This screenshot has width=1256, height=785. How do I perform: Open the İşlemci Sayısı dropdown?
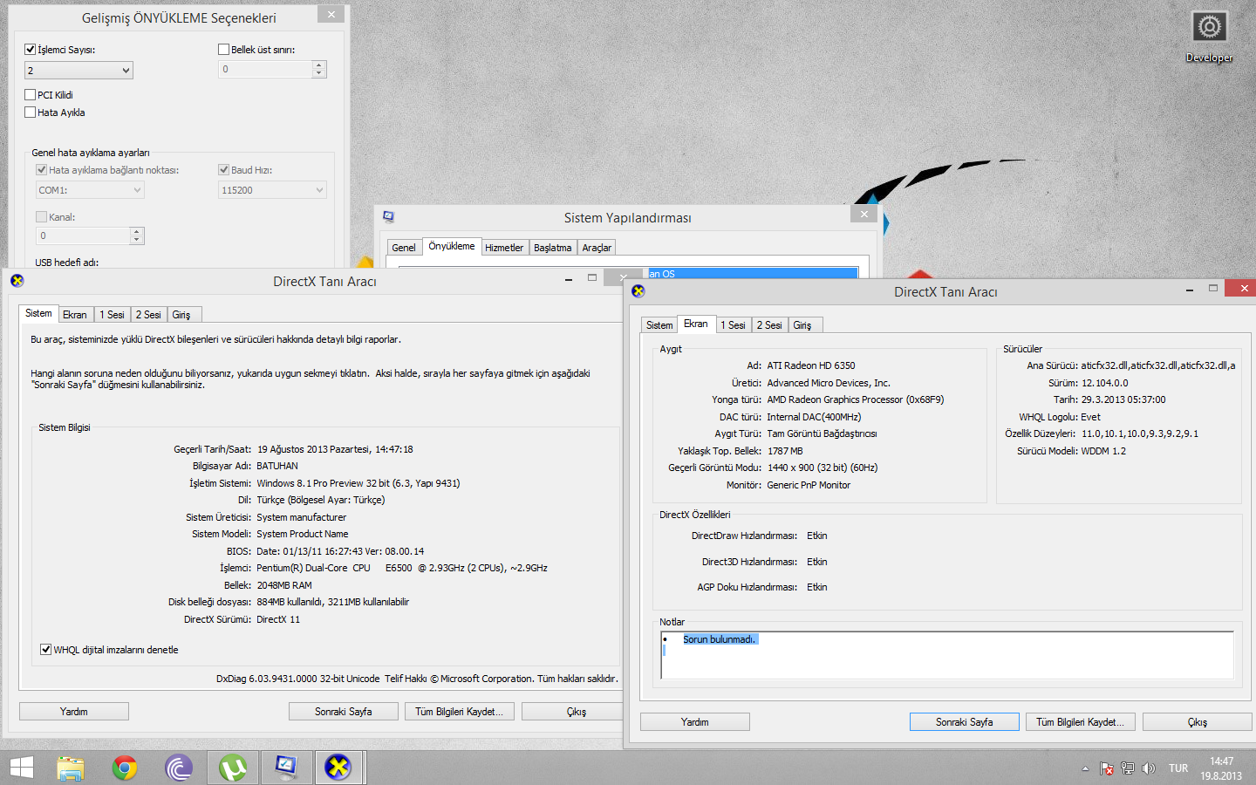tap(79, 71)
